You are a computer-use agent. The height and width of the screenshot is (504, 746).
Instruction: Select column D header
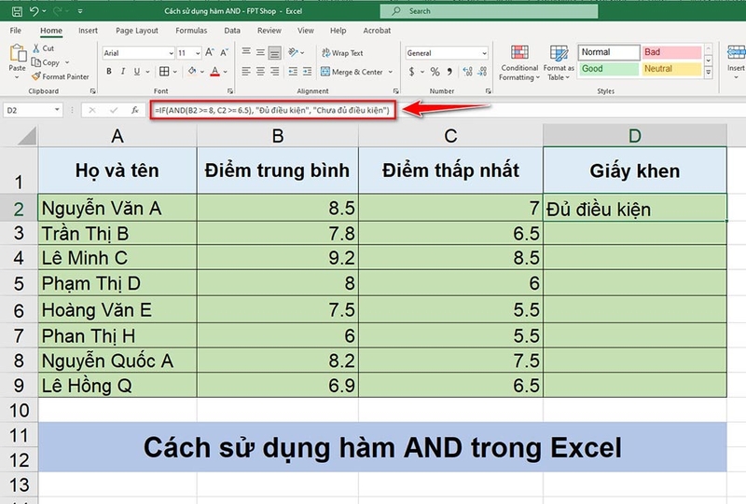635,135
